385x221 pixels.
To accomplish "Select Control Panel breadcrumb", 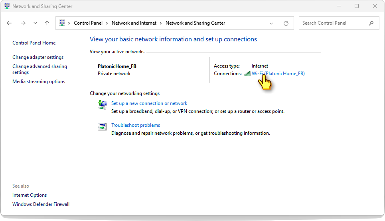I will [88, 23].
